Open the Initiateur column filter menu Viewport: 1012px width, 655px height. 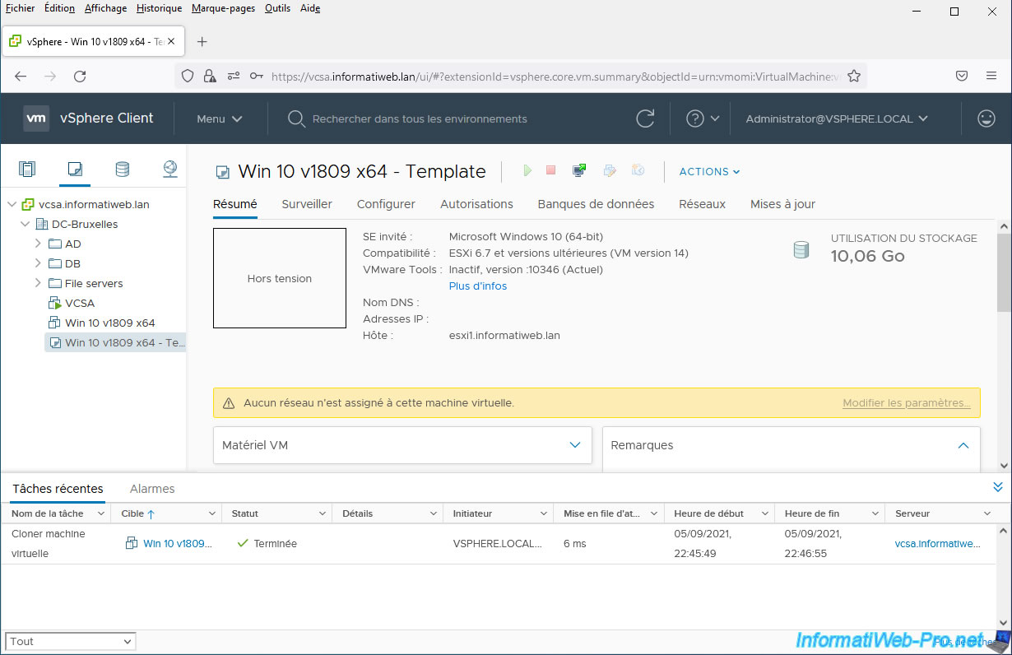[x=543, y=513]
